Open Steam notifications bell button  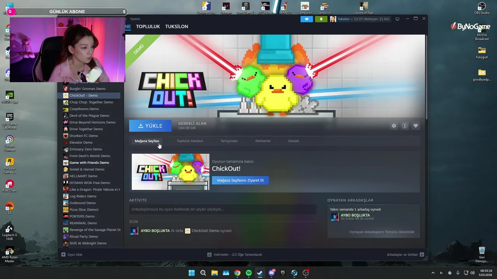[x=321, y=19]
